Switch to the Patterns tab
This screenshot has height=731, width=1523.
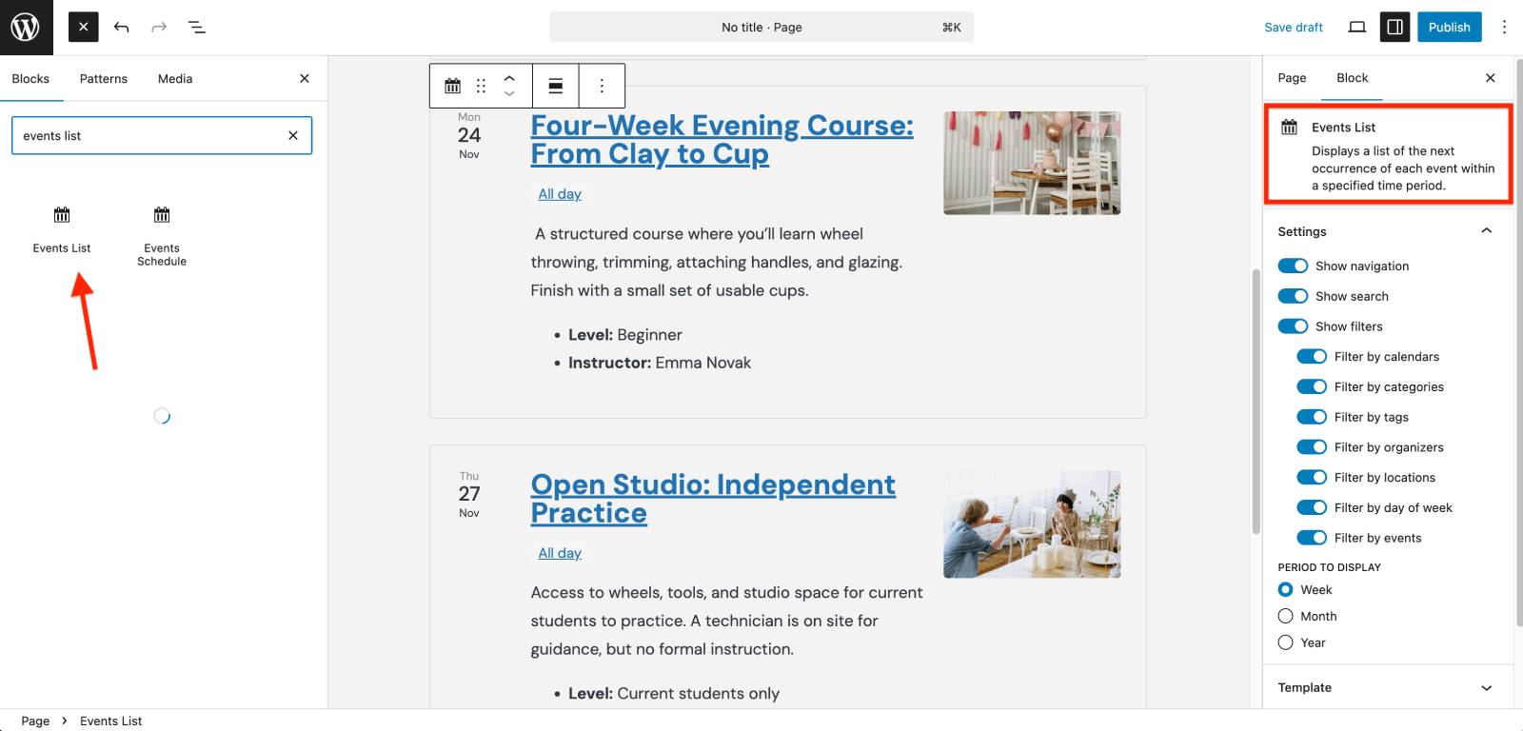pos(104,79)
